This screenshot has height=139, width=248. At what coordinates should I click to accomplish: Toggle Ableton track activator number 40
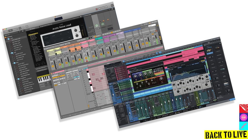coord(130,47)
